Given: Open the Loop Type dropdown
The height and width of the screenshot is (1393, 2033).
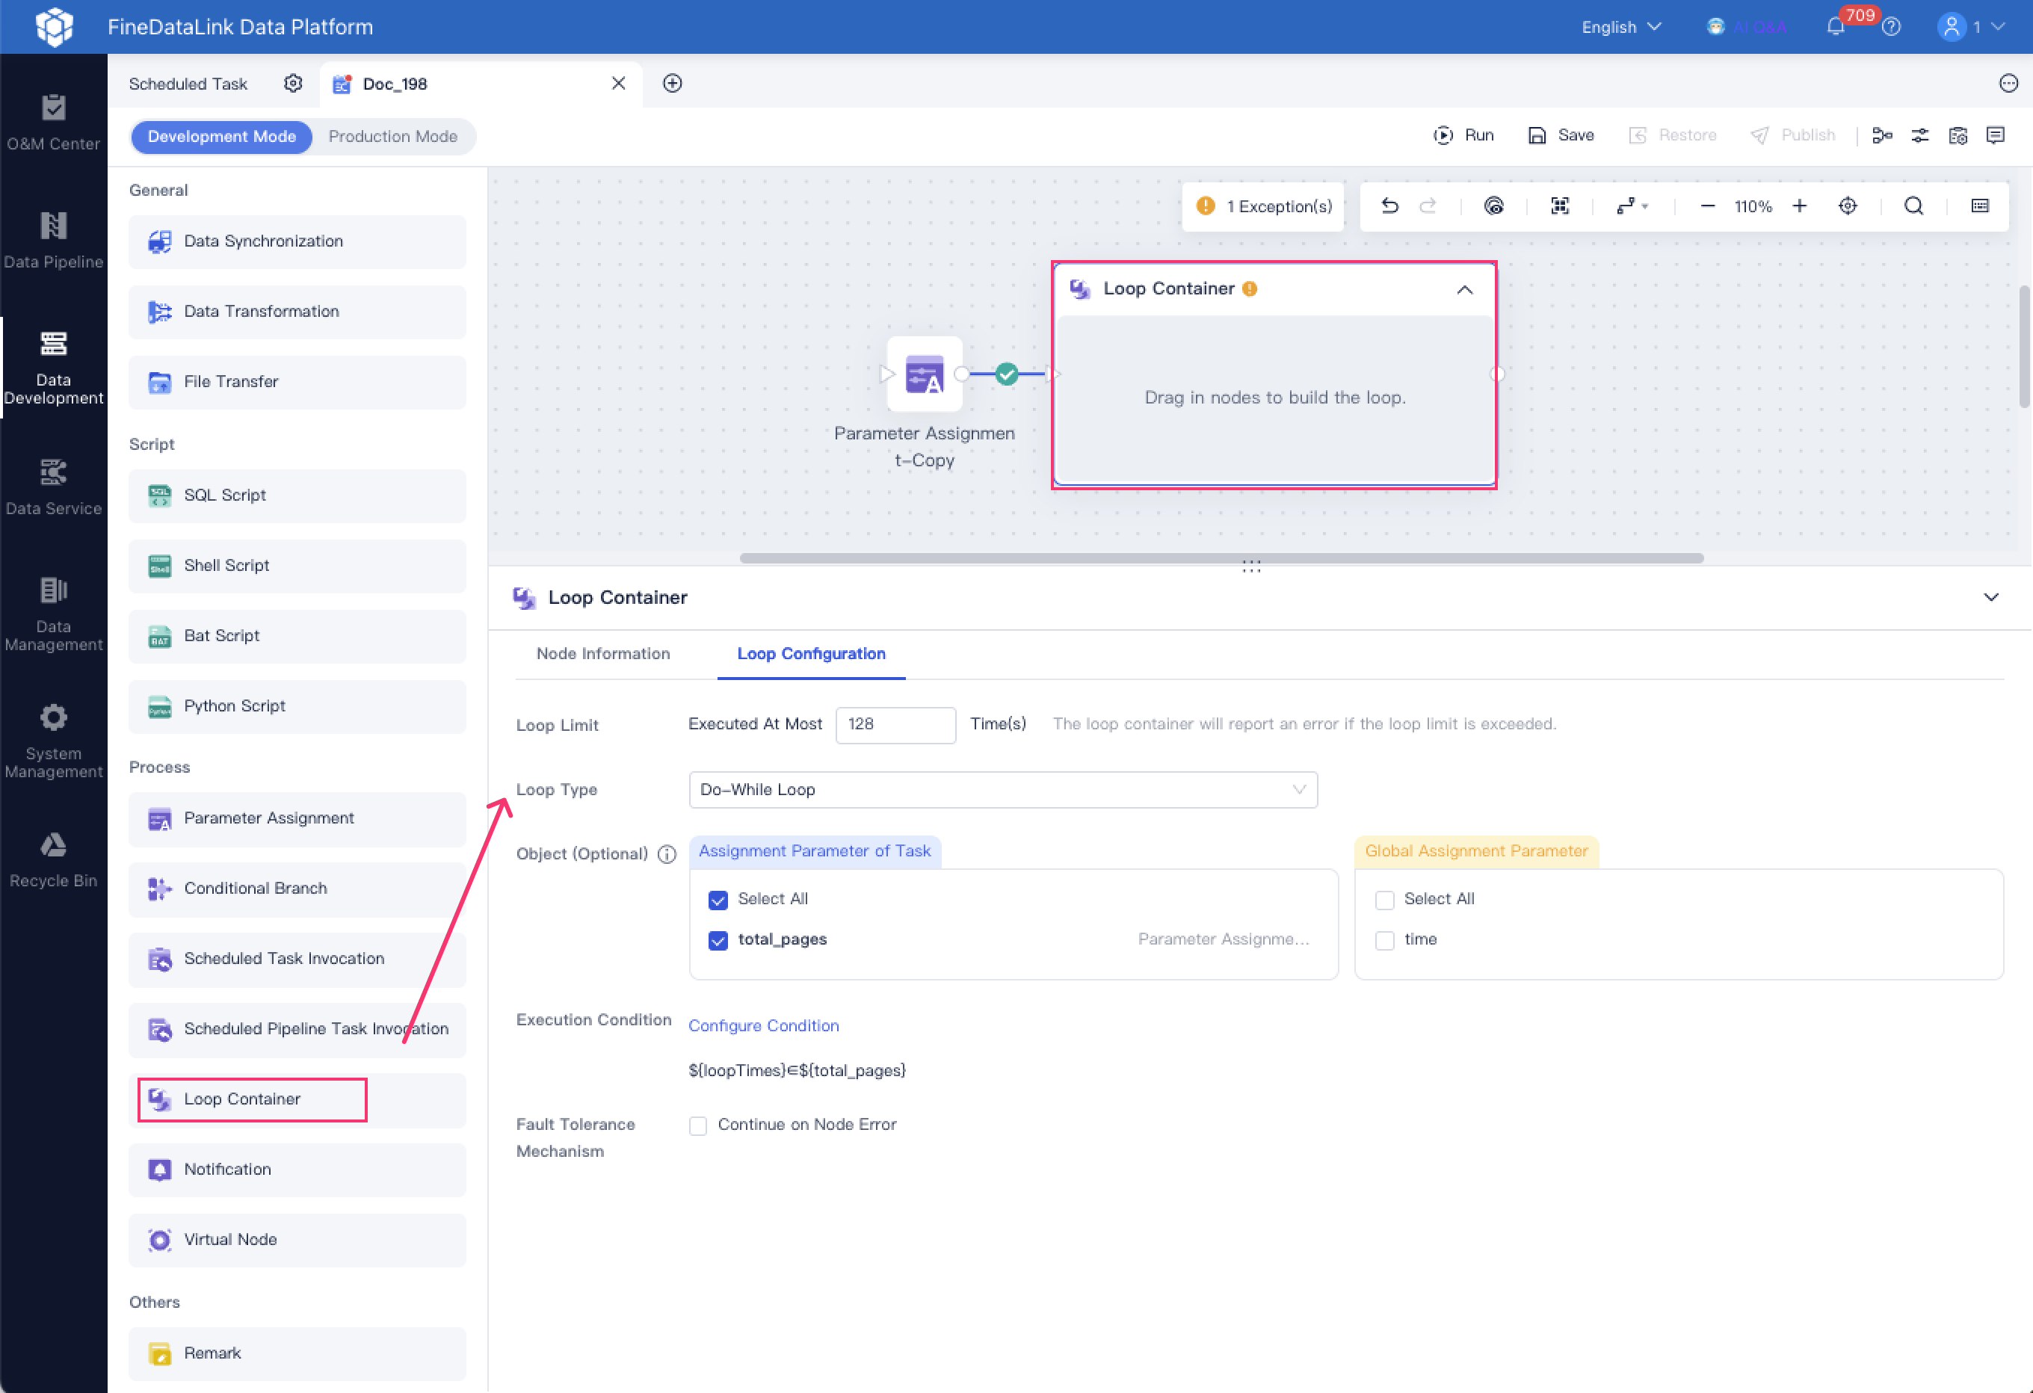Looking at the screenshot, I should pos(1002,790).
